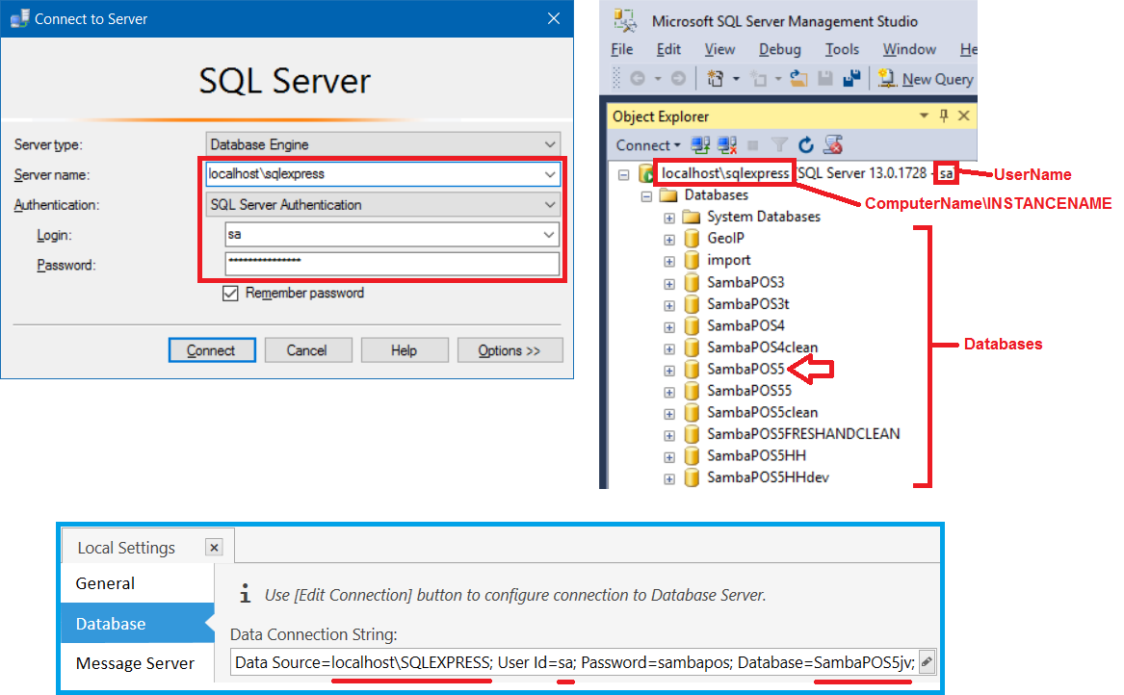Click the Stop icon in Object Explorer
The width and height of the screenshot is (1124, 695).
coord(752,145)
